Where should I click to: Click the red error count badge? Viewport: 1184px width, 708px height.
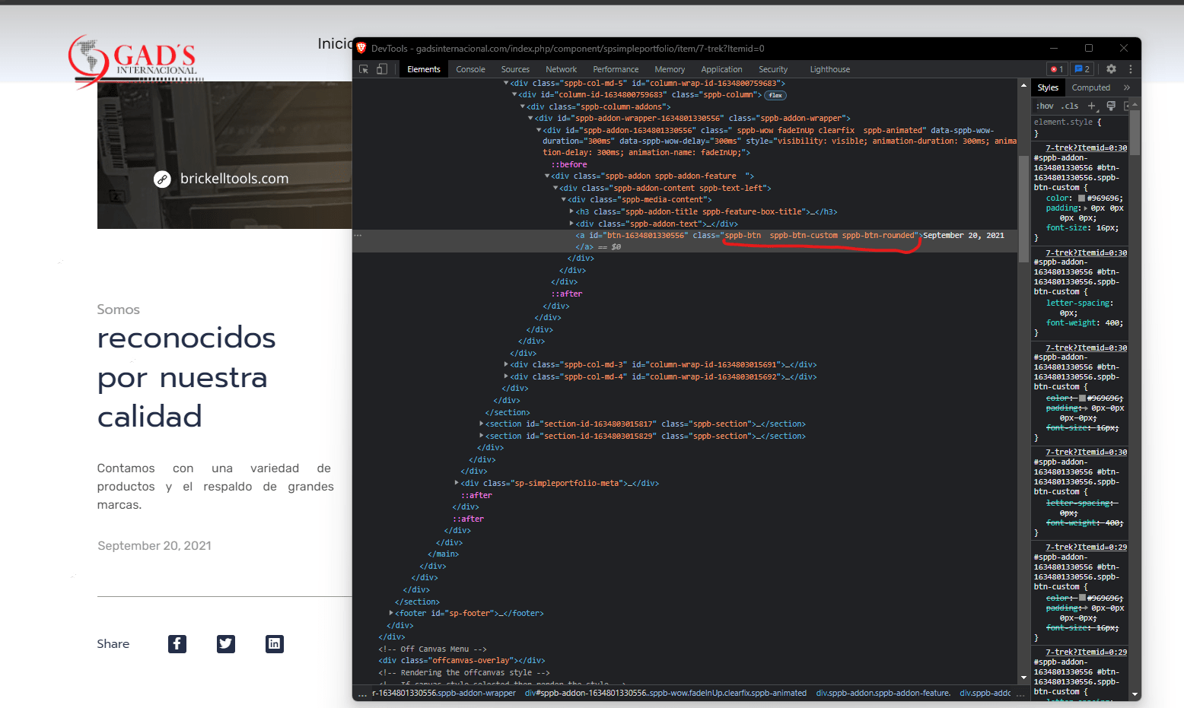coord(1057,69)
